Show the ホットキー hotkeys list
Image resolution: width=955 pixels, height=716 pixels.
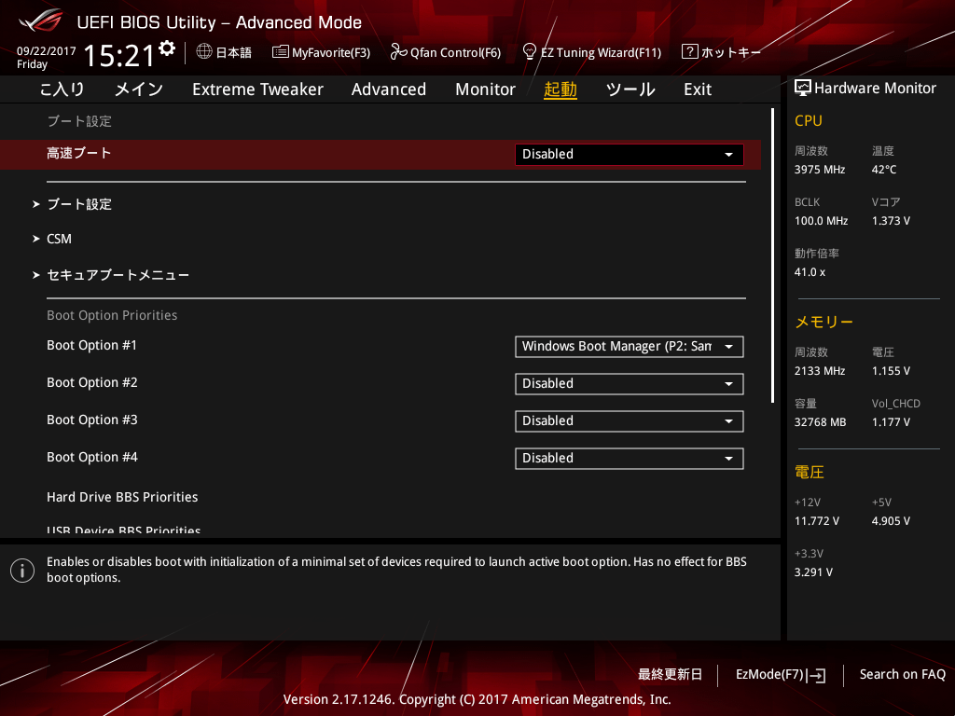pyautogui.click(x=731, y=52)
